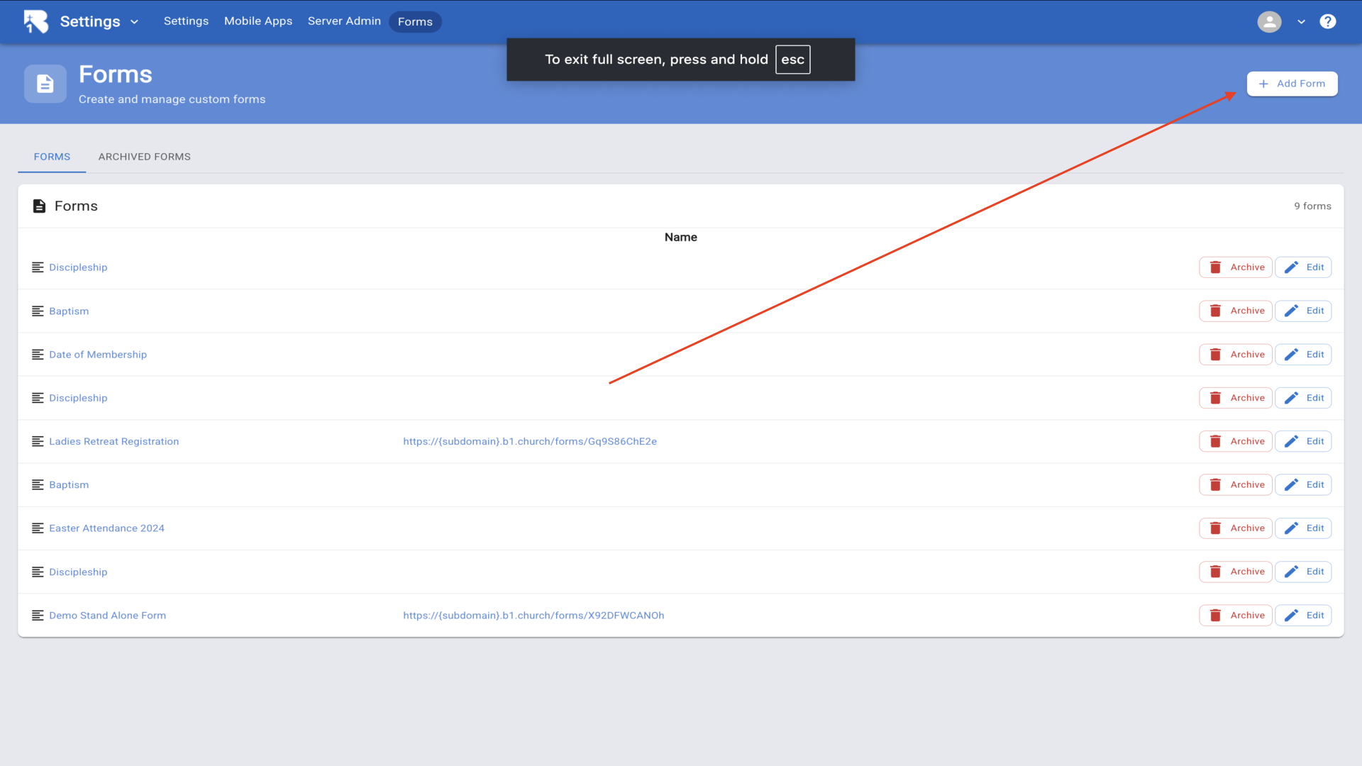Switch to the Archived Forms tab
Viewport: 1362px width, 766px height.
144,157
